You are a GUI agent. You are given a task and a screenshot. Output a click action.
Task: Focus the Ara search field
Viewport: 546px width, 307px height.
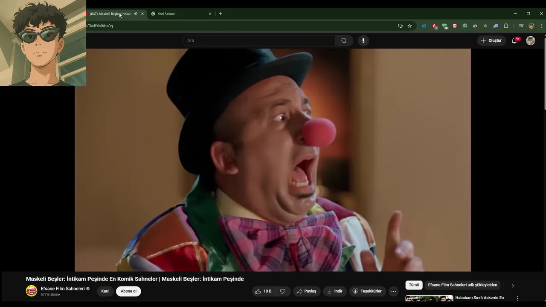coord(259,41)
